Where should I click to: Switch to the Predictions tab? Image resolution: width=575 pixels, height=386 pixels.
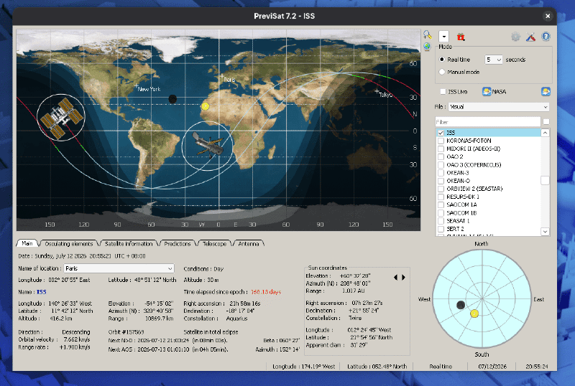(x=177, y=243)
